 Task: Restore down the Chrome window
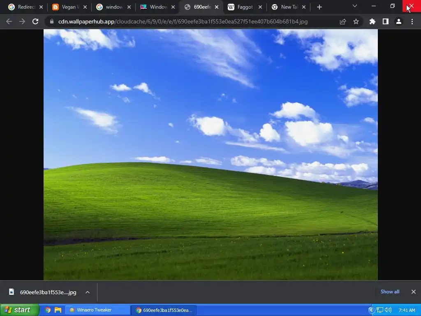coord(393,6)
